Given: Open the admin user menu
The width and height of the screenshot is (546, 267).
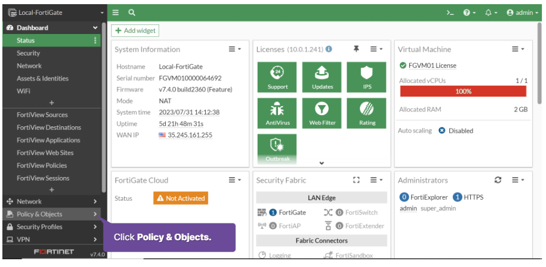Looking at the screenshot, I should point(522,13).
